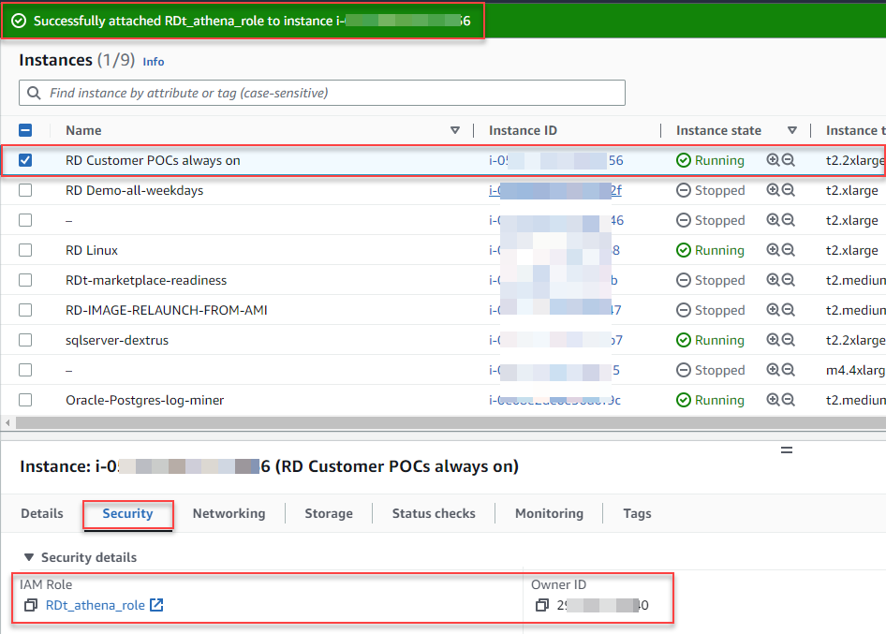This screenshot has width=886, height=634.
Task: Toggle the select-all instances header checkbox
Action: 25,130
